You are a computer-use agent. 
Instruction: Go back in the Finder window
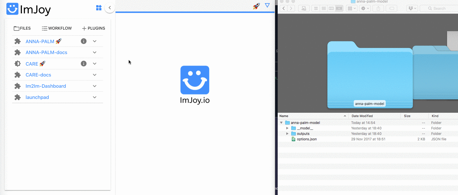click(284, 8)
